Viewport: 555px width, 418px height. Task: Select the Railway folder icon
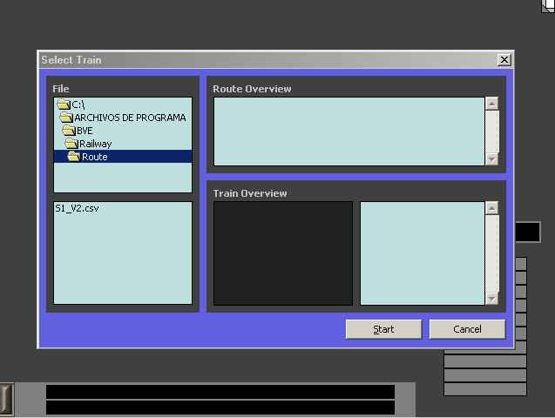tap(71, 144)
